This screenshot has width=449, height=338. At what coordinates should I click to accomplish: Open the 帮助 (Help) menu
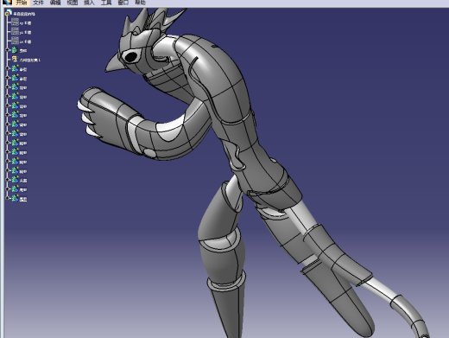click(140, 3)
